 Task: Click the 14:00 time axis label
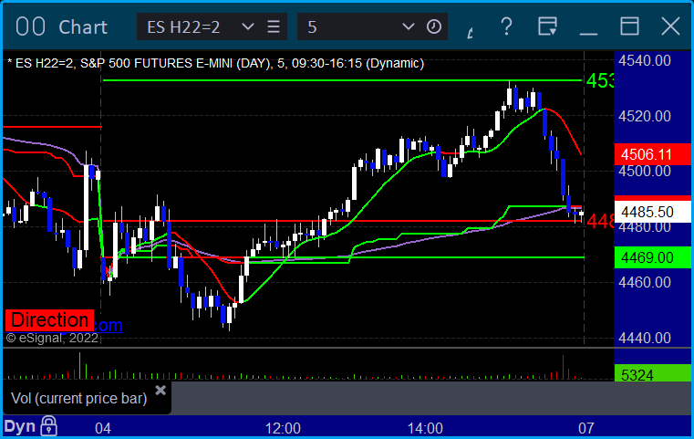(x=425, y=428)
